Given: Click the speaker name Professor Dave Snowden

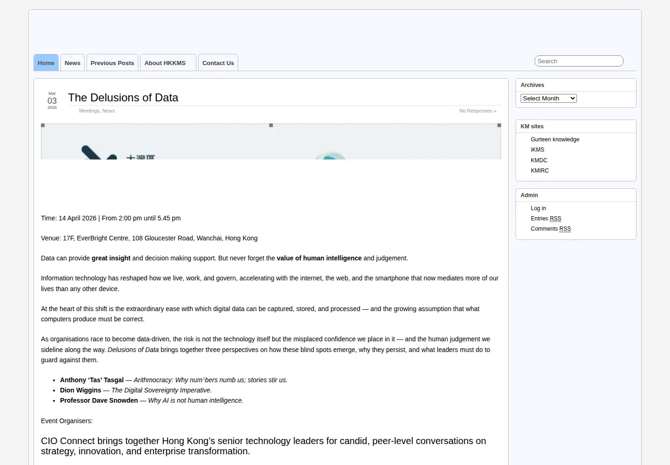Looking at the screenshot, I should pyautogui.click(x=99, y=400).
